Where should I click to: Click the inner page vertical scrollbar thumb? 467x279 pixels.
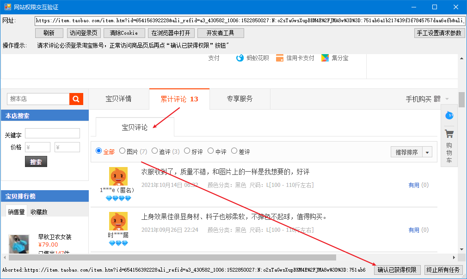[x=461, y=99]
